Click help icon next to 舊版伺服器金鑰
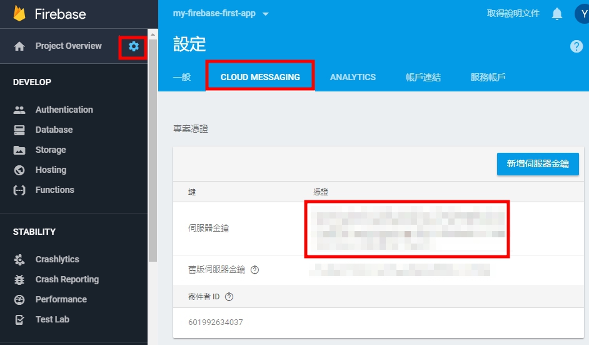 click(254, 270)
